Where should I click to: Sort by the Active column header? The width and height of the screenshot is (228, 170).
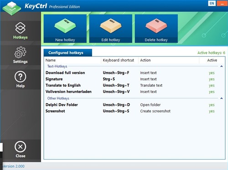click(212, 60)
